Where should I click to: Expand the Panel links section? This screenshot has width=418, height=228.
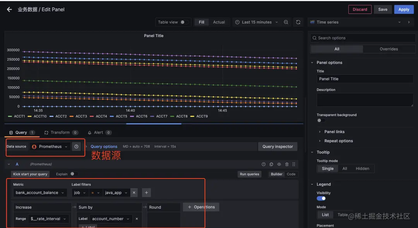pos(334,132)
